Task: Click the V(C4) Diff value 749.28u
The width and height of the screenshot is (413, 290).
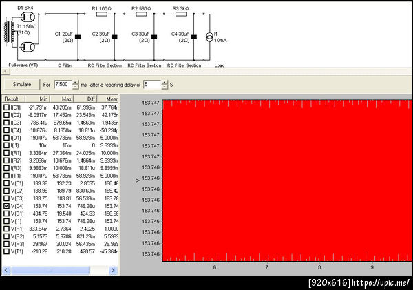Action: click(x=86, y=206)
